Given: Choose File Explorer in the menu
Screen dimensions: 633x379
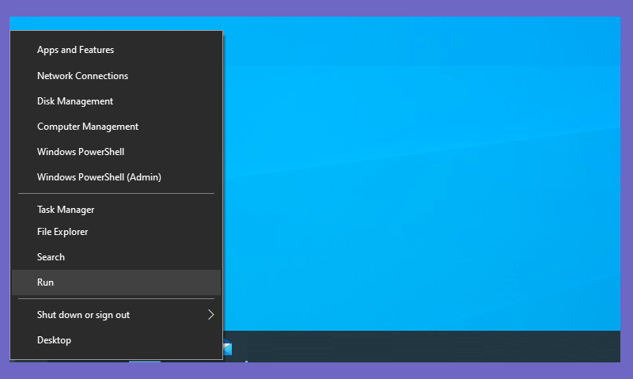Looking at the screenshot, I should tap(116, 232).
